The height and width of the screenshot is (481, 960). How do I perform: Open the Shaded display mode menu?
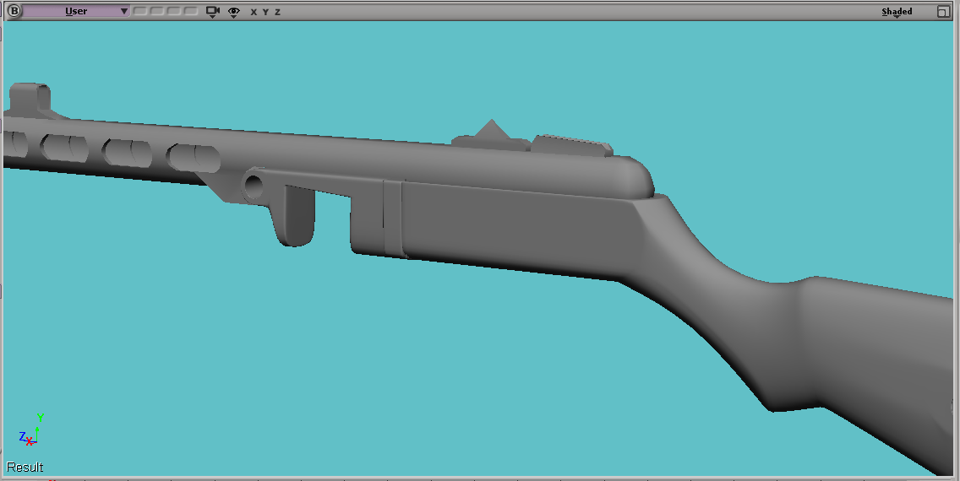coord(897,12)
